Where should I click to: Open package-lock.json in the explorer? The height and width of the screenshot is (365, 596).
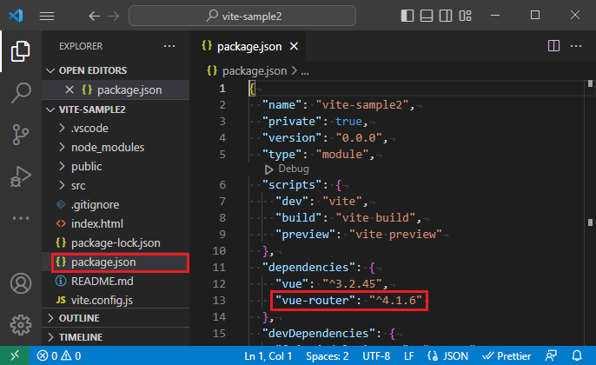click(x=116, y=242)
